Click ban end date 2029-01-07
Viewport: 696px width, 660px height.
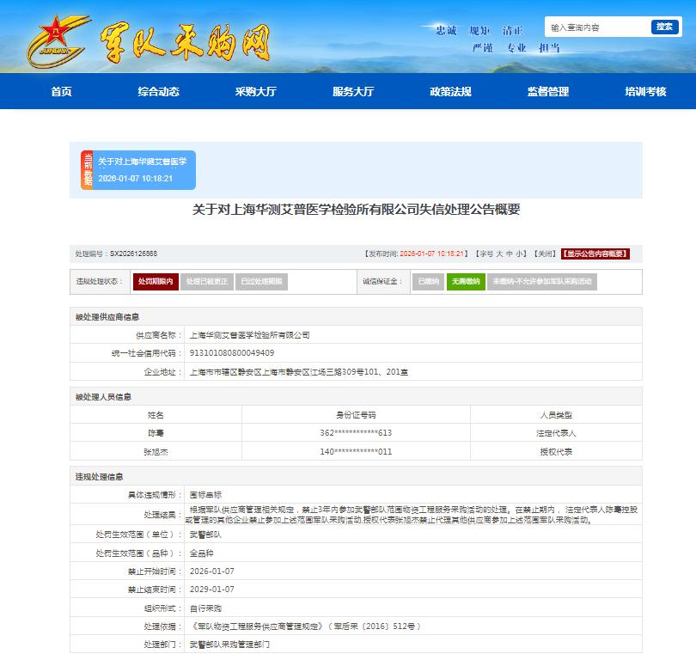pos(211,590)
